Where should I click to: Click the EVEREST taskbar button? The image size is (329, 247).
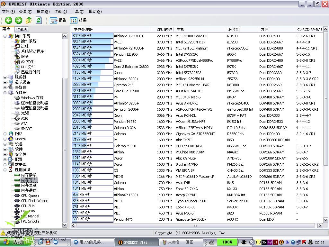point(137,242)
